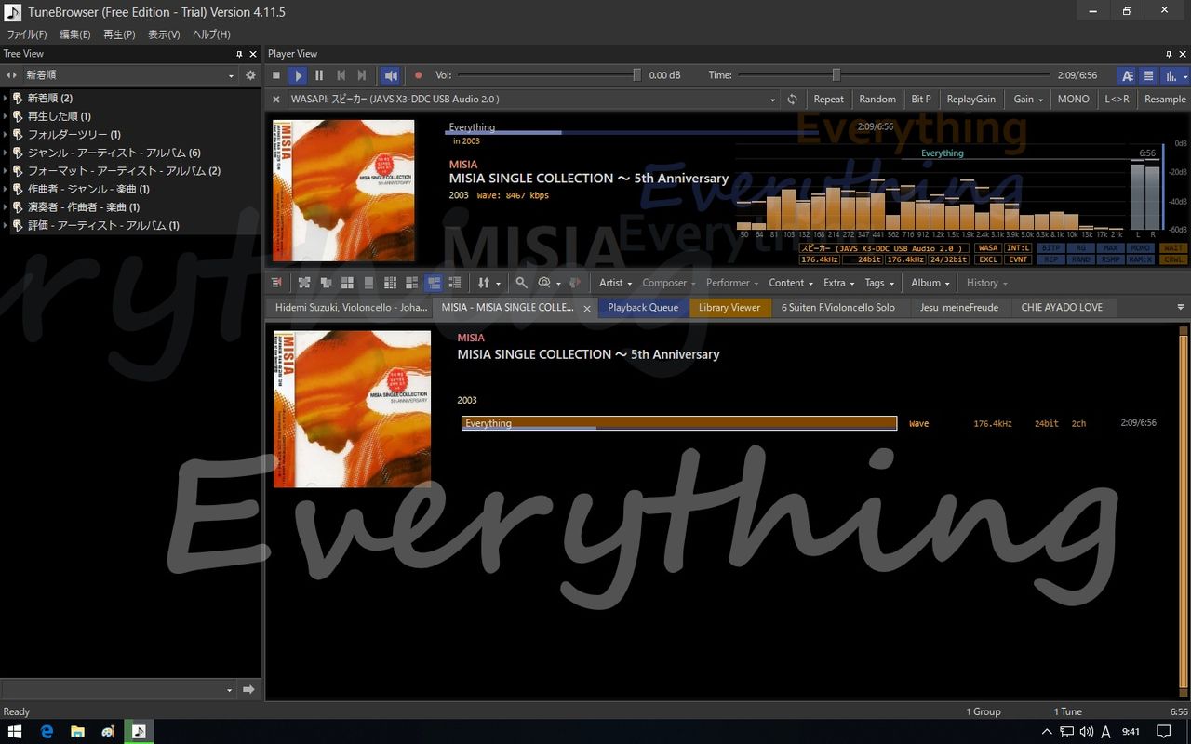This screenshot has width=1191, height=744.
Task: Stop playback with the Stop button
Action: 276,75
